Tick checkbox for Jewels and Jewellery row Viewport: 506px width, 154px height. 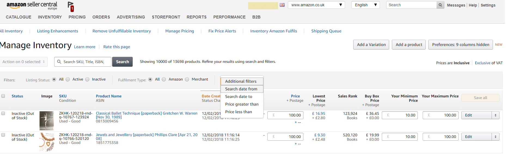[3, 135]
